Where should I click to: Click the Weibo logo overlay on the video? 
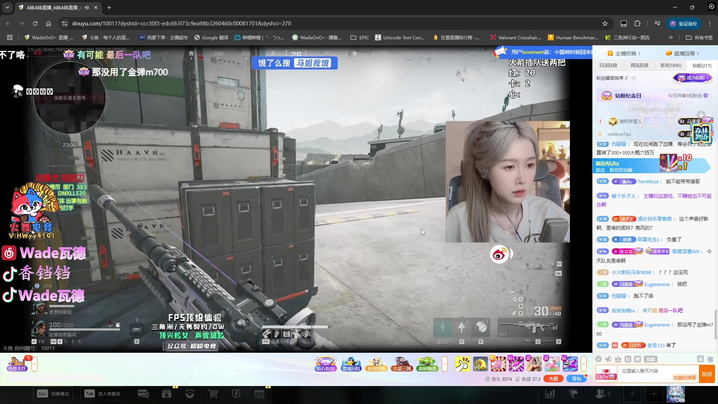(x=499, y=255)
